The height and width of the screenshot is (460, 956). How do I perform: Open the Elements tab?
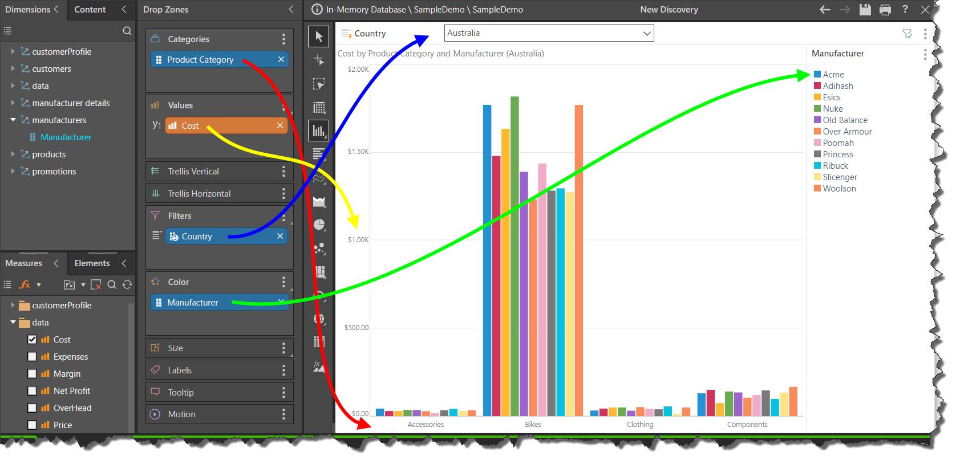click(x=92, y=263)
